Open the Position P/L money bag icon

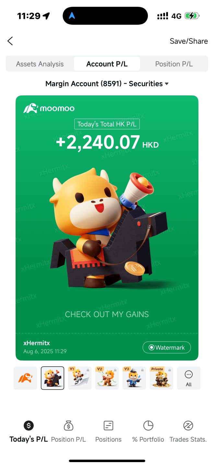[x=68, y=425]
